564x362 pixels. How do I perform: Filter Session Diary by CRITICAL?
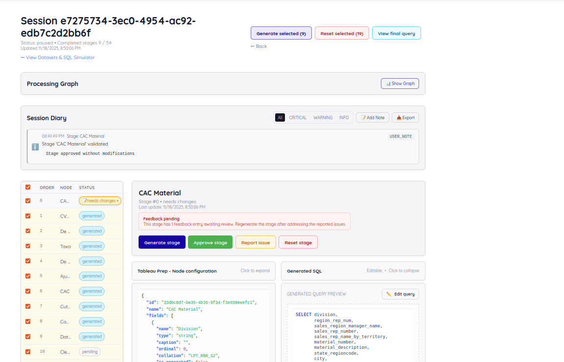coord(298,118)
